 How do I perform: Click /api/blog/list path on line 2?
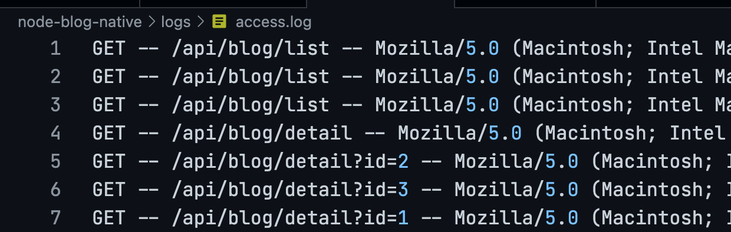(x=251, y=77)
